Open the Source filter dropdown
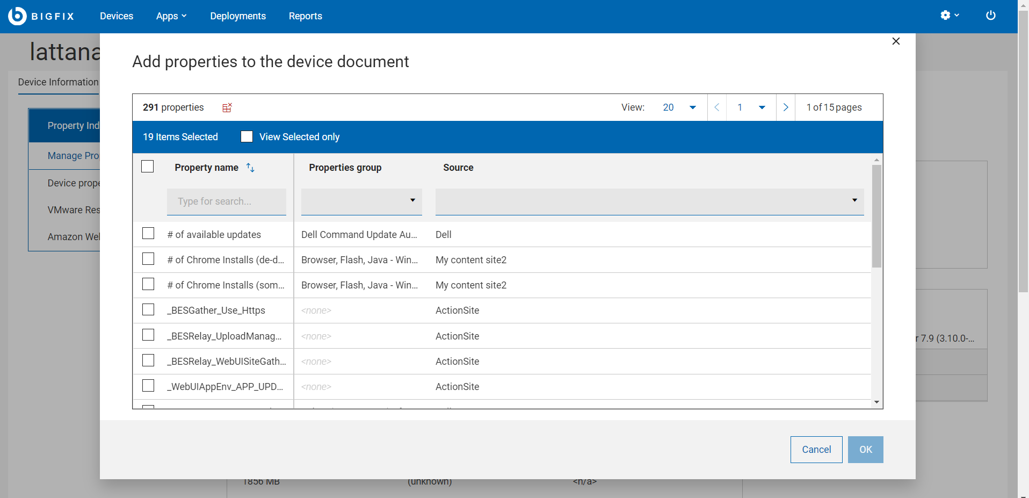Screen dimensions: 1029x498 coord(649,201)
